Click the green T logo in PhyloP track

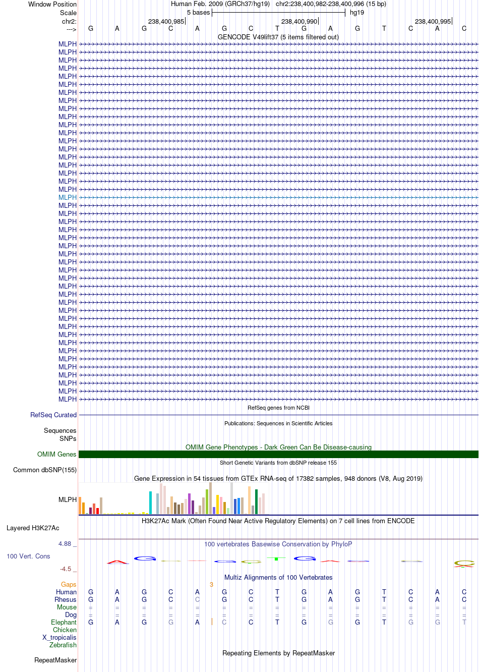click(x=276, y=558)
